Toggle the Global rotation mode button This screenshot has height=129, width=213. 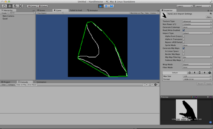43,6
